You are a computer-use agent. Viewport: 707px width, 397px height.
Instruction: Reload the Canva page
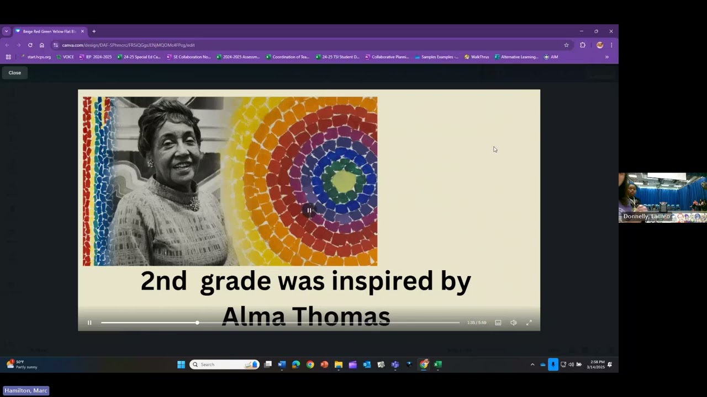(x=30, y=45)
